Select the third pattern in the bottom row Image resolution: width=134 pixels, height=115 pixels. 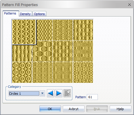[63, 72]
